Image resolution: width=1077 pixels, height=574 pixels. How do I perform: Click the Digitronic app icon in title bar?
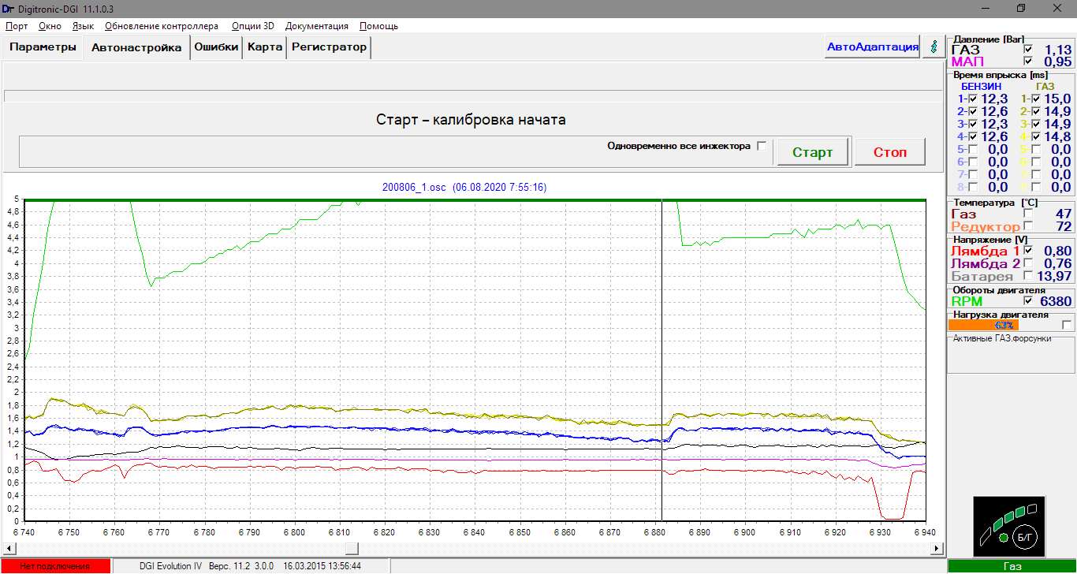point(9,8)
